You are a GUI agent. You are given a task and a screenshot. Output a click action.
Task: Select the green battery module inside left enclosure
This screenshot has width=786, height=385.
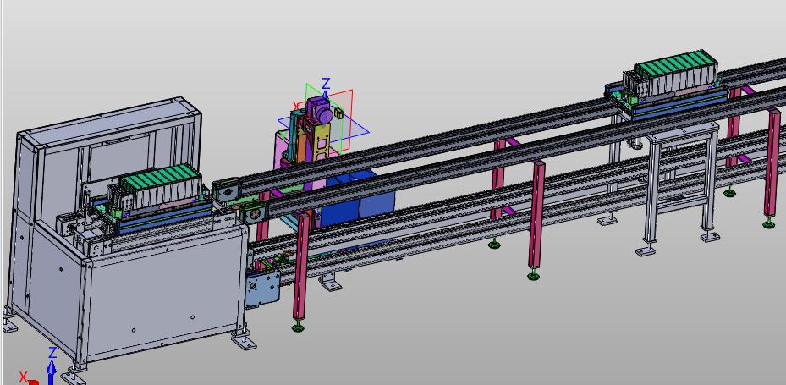(160, 184)
